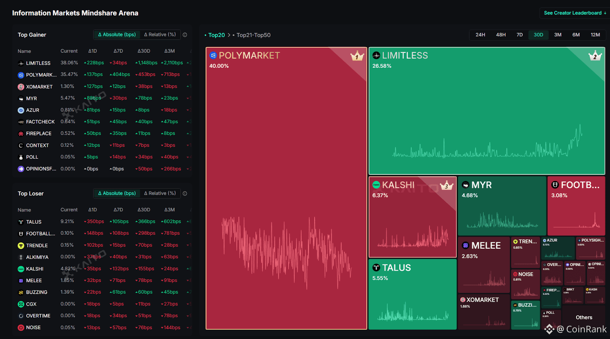Click the Talus logo icon in treemap
The height and width of the screenshot is (339, 610).
(x=376, y=268)
